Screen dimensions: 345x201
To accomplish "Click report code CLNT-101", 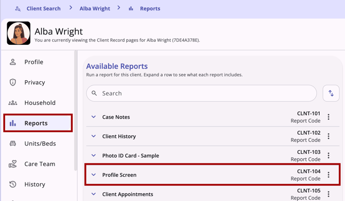I will coord(308,114).
